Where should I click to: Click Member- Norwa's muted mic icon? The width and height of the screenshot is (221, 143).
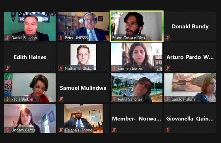(x=114, y=130)
